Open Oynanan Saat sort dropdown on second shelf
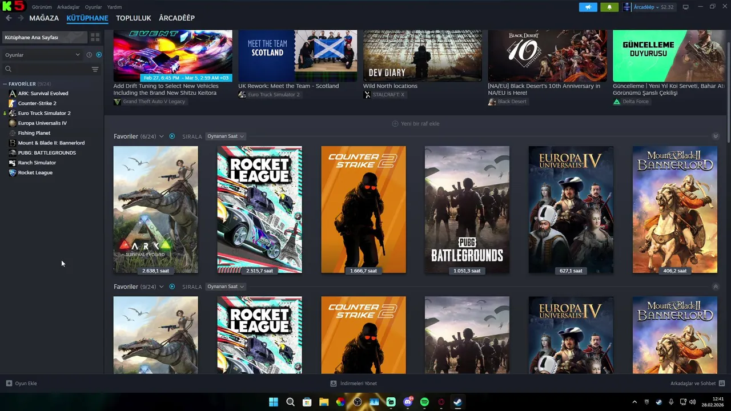This screenshot has width=731, height=411. click(226, 287)
